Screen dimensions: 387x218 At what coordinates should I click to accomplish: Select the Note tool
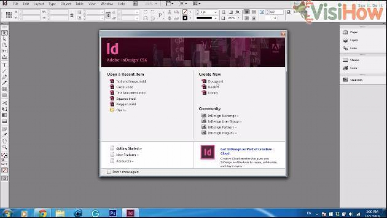[5, 129]
